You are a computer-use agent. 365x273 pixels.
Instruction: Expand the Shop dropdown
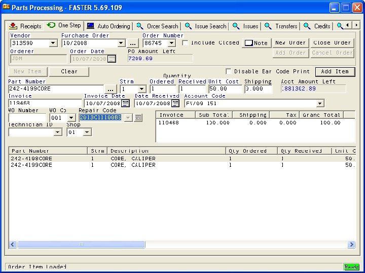(87, 132)
